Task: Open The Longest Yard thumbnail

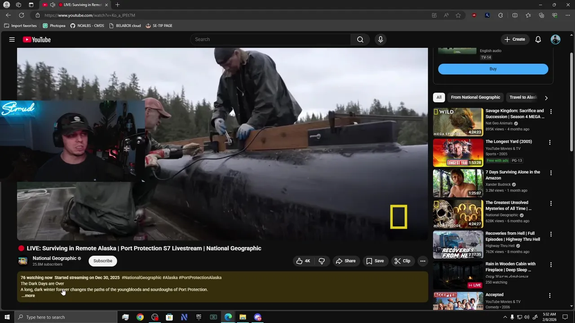Action: 458,153
